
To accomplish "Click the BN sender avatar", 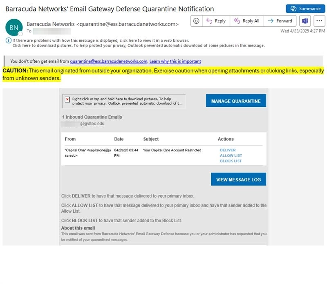I will [14, 27].
